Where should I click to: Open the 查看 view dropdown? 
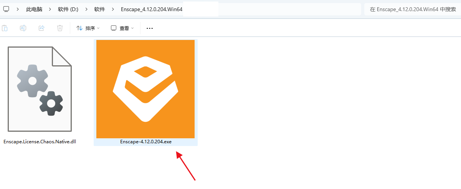122,28
